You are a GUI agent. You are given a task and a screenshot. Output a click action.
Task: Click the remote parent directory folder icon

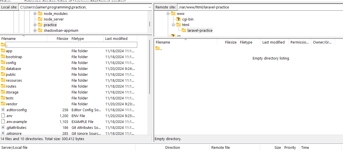(157, 48)
